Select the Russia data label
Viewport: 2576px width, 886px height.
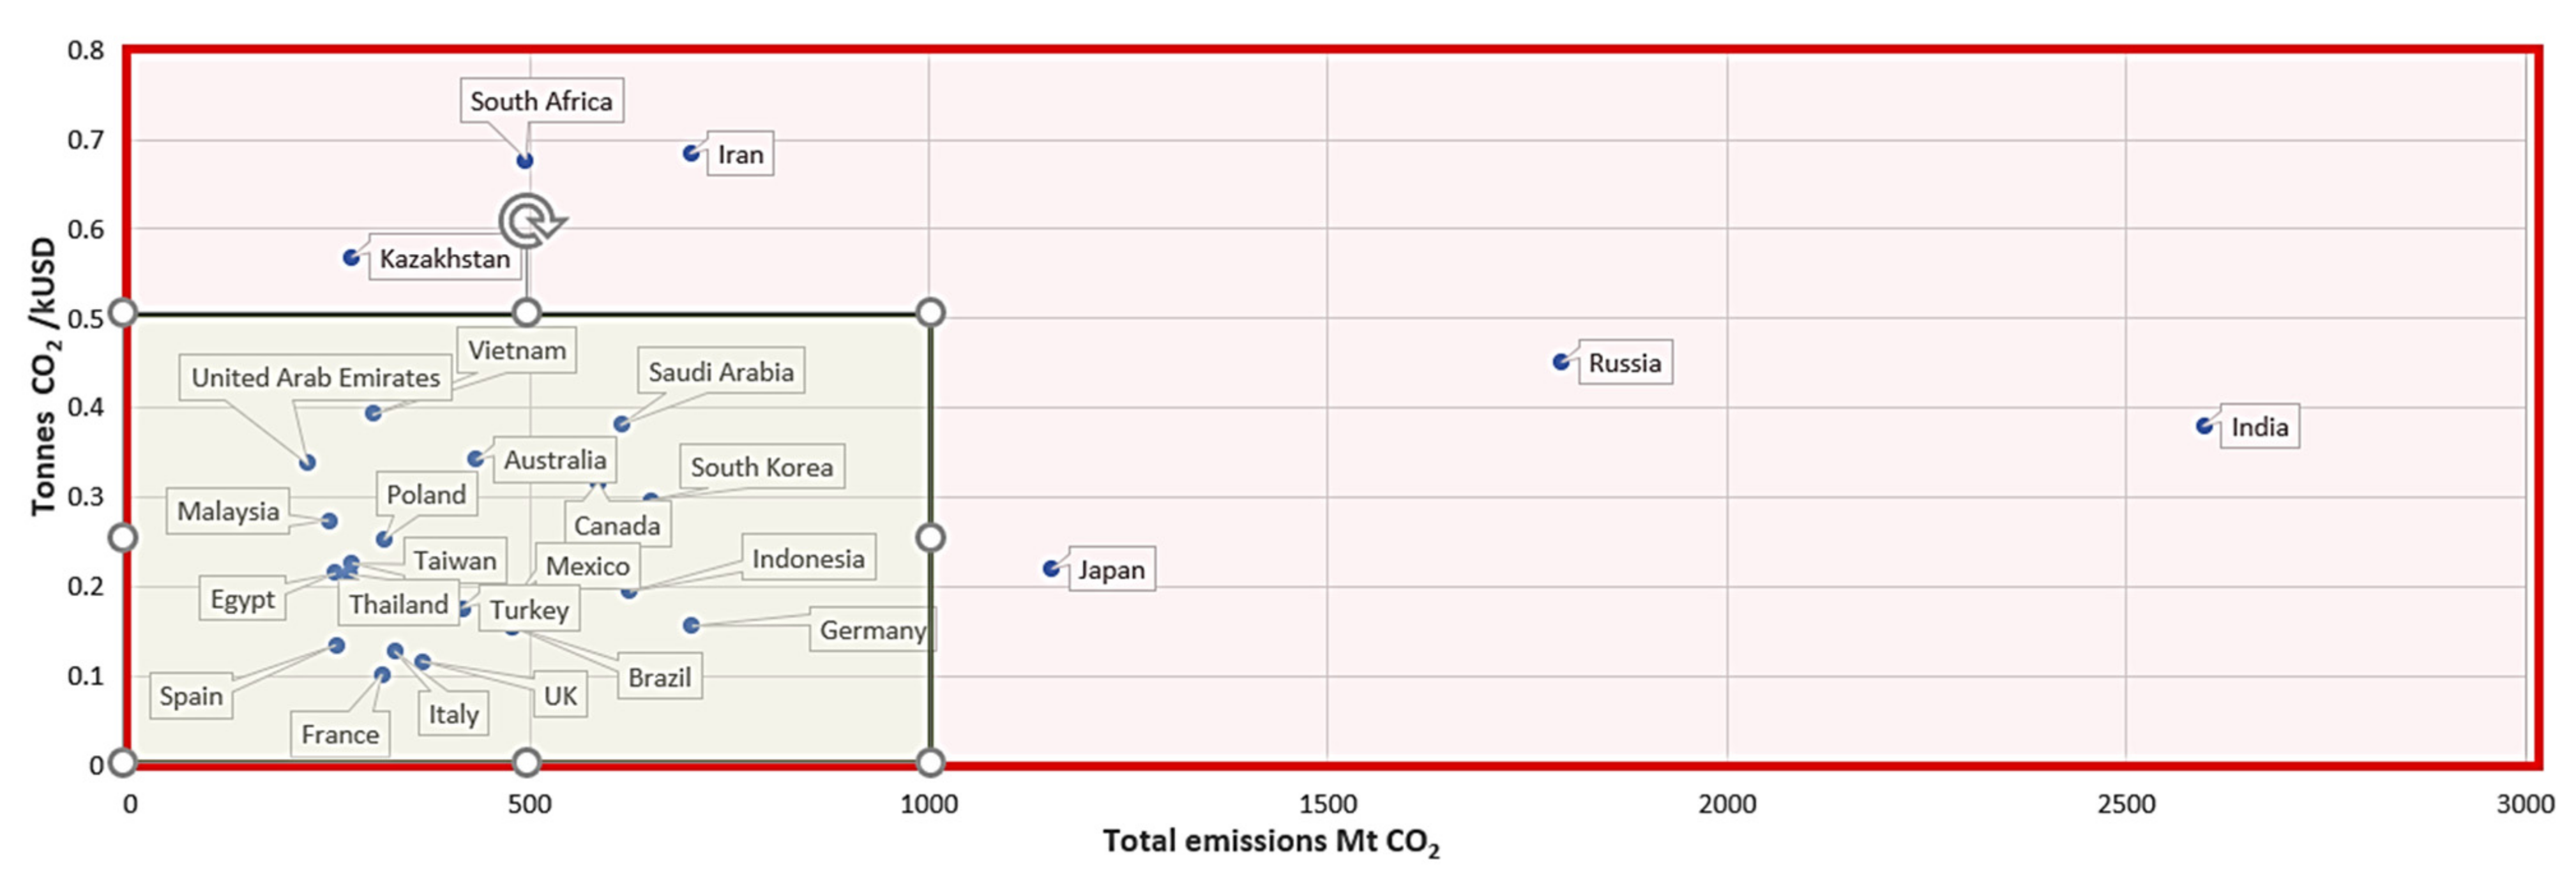(1624, 363)
